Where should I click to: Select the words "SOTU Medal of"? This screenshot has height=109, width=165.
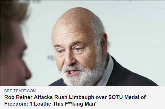pyautogui.click(x=127, y=97)
